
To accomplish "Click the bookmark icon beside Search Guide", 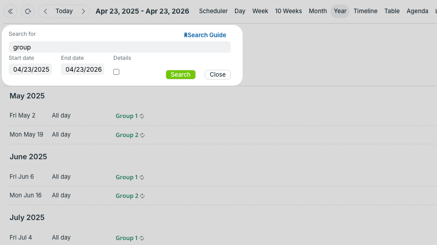I will click(186, 35).
